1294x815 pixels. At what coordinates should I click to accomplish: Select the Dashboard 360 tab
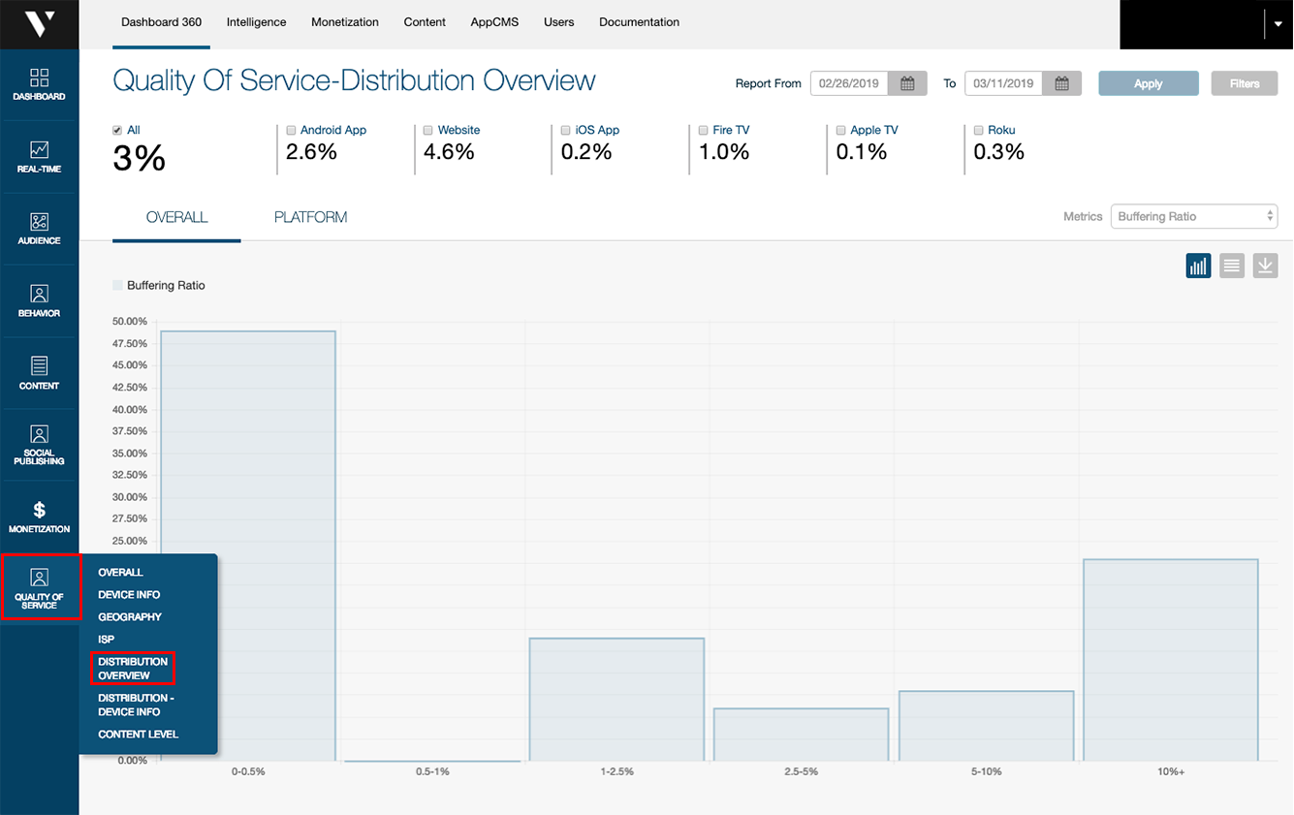point(161,22)
